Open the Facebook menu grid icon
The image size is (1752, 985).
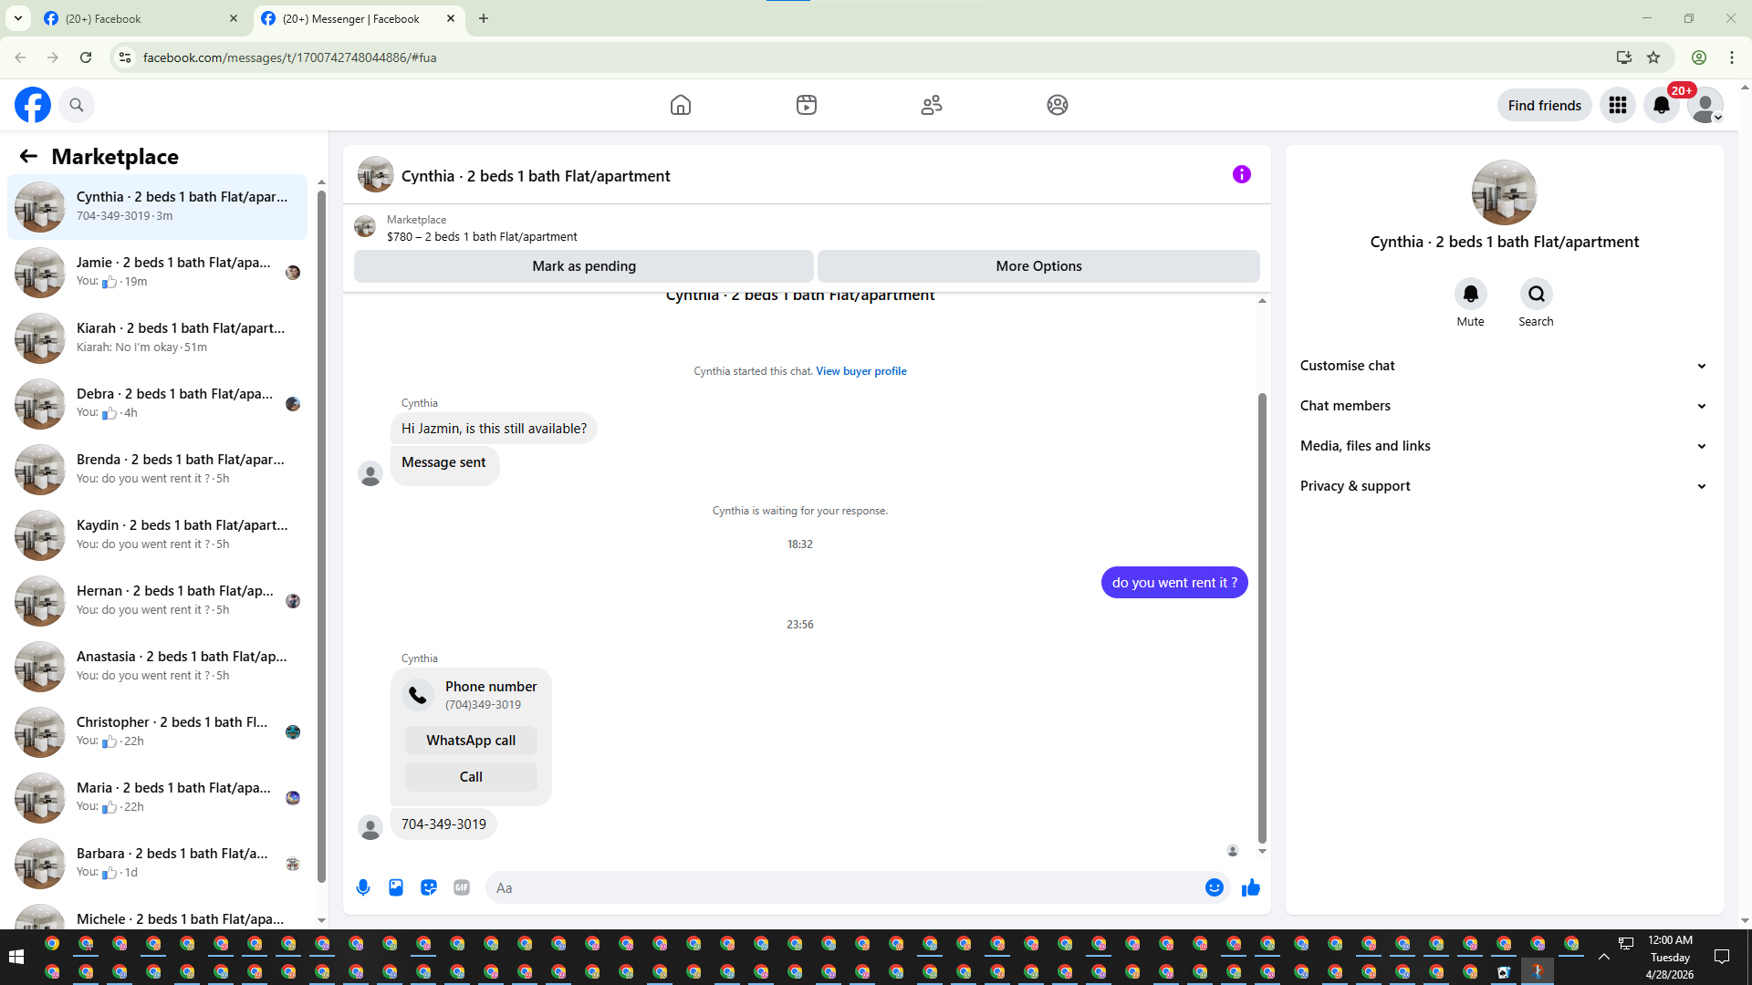(1618, 105)
